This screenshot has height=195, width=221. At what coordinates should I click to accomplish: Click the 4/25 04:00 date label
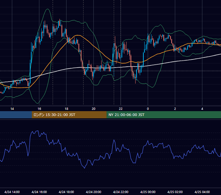pyautogui.click(x=202, y=192)
